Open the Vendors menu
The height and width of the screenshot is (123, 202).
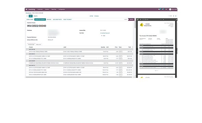[47, 9]
